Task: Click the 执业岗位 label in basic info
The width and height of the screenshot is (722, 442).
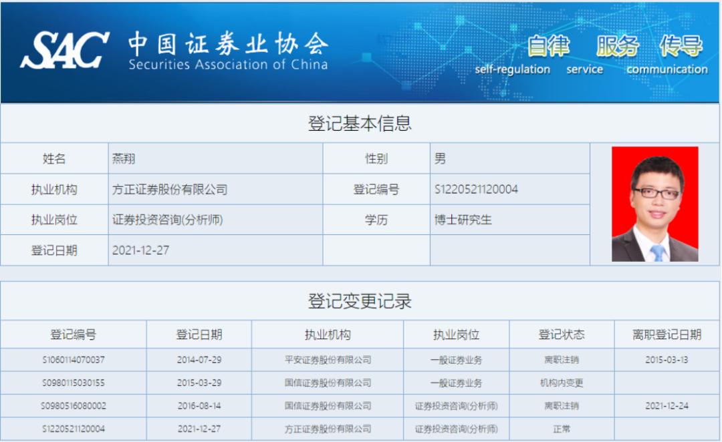Action: (x=54, y=220)
